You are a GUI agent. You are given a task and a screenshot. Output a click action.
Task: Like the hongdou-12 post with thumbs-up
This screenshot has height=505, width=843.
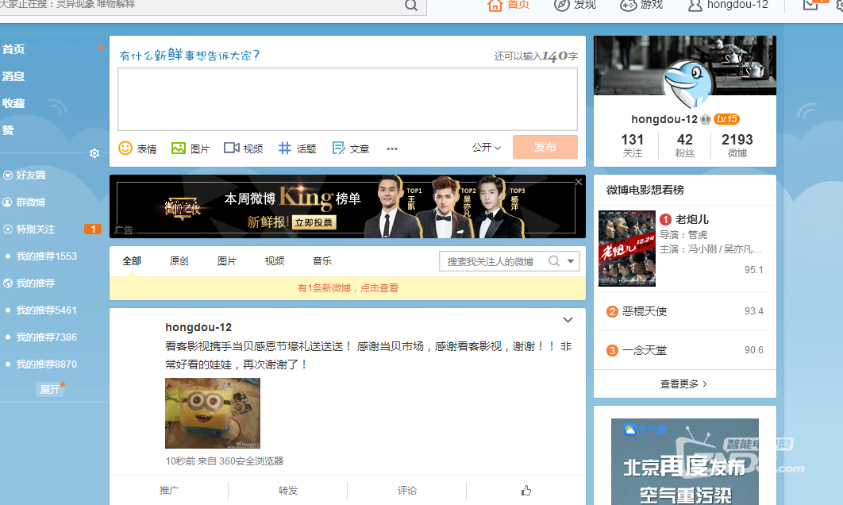tap(525, 491)
